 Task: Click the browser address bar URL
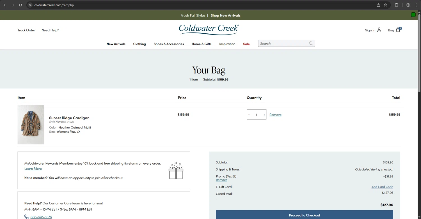coord(54,5)
